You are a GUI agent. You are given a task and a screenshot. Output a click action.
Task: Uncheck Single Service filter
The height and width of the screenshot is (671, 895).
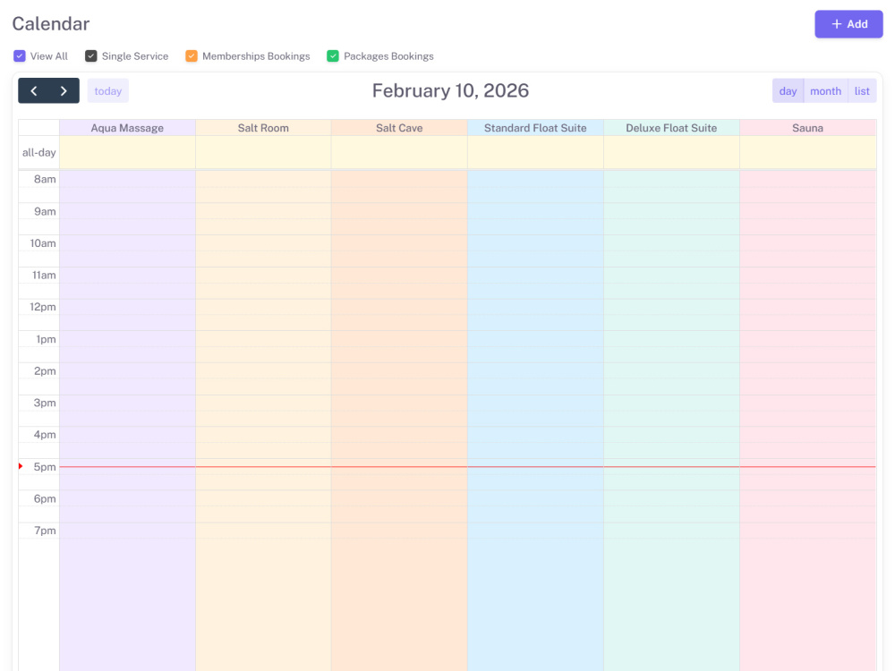point(90,55)
